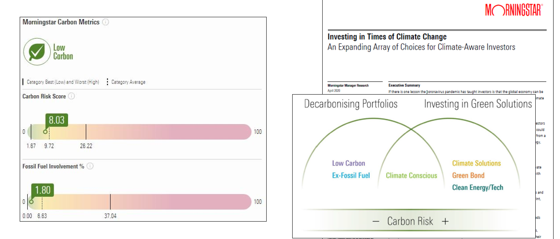Click the green Low Carbon checkmark leaf badge

38,52
